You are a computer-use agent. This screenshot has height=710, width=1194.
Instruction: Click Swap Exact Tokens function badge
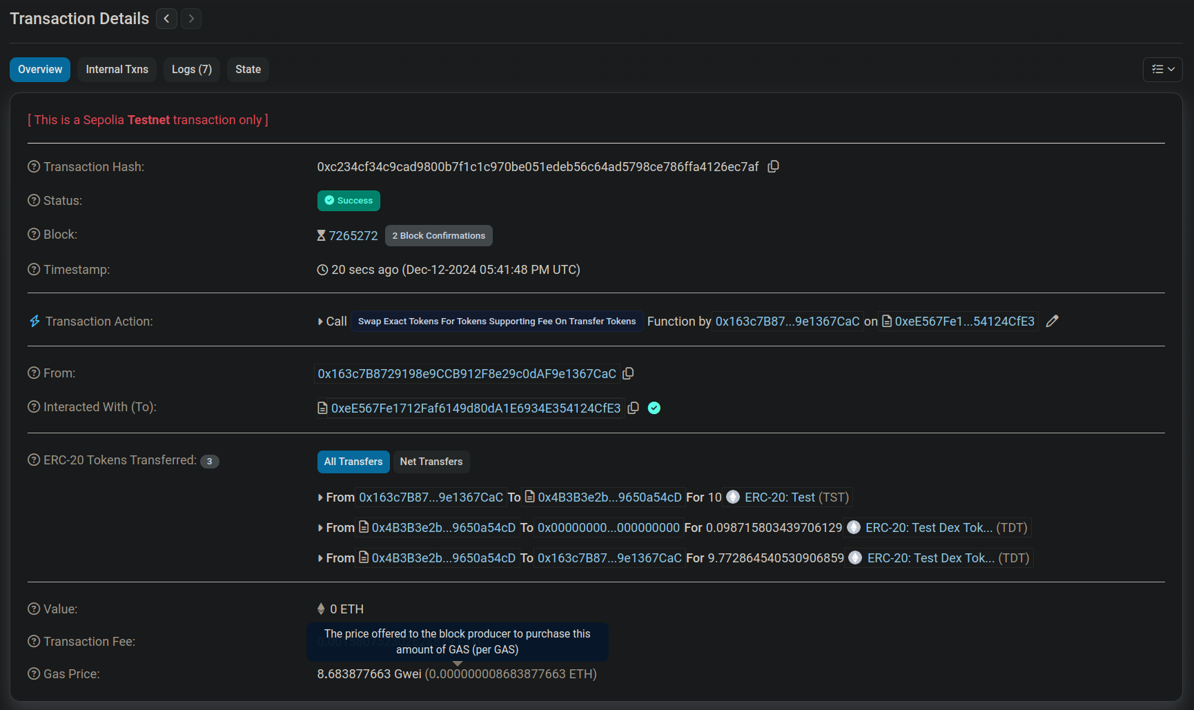point(497,322)
